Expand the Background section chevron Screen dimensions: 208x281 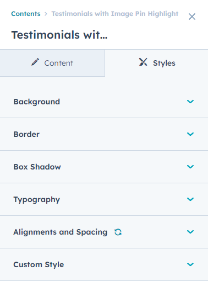click(x=190, y=102)
